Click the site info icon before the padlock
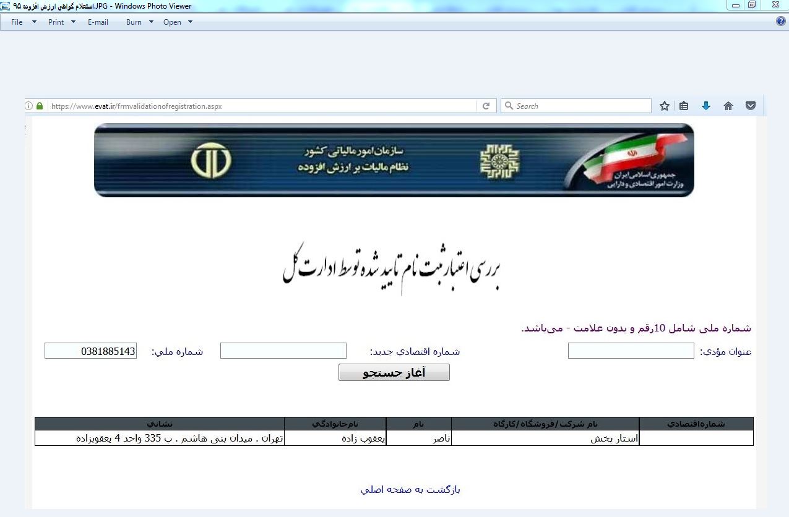The width and height of the screenshot is (789, 517). pos(29,106)
